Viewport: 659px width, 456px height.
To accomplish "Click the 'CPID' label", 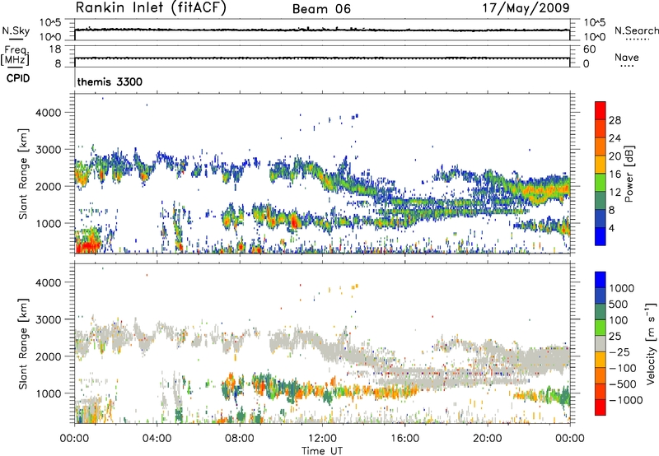I will click(18, 78).
